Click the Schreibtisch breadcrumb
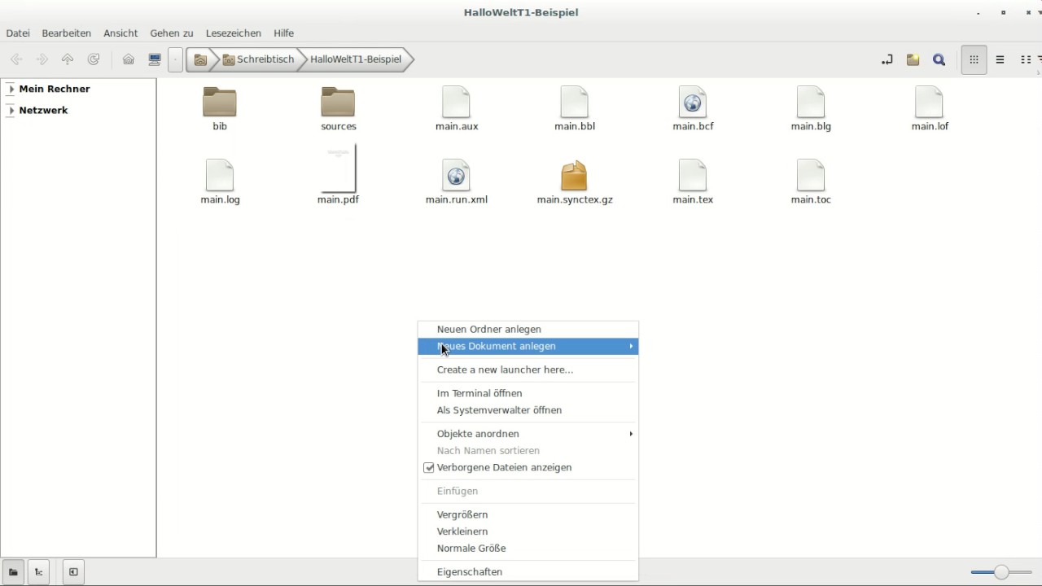This screenshot has width=1042, height=586. pyautogui.click(x=258, y=59)
